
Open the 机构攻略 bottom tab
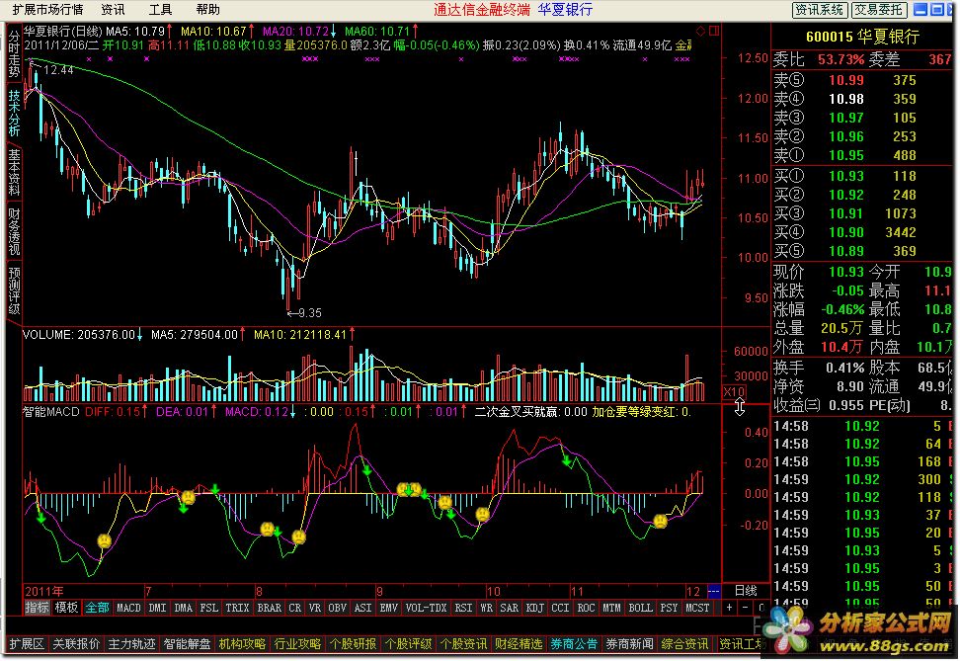pos(242,644)
